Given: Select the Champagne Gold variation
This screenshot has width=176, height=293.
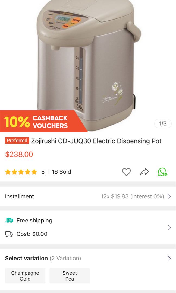Looking at the screenshot, I should 25,276.
